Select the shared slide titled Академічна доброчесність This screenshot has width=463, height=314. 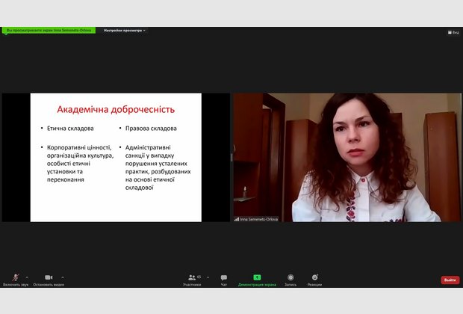coord(116,157)
